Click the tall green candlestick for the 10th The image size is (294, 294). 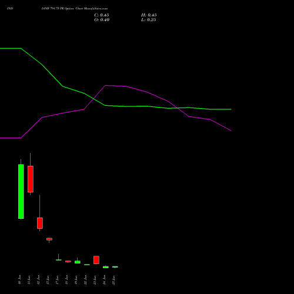[21, 191]
